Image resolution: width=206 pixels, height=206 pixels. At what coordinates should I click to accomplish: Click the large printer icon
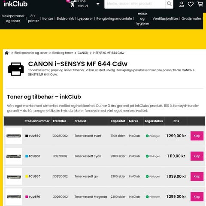[16, 69]
